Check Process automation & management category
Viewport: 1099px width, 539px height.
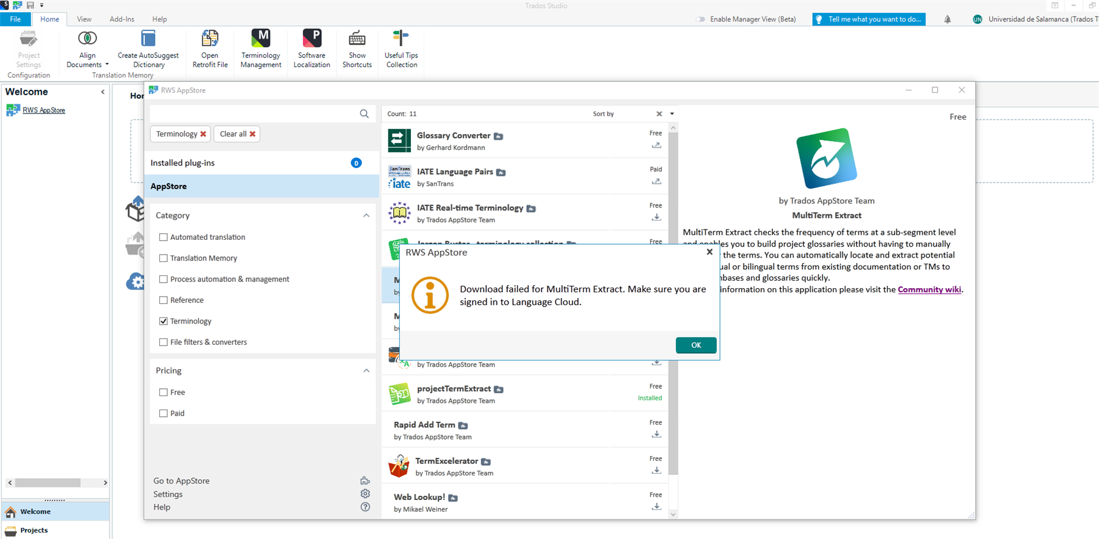pos(163,279)
